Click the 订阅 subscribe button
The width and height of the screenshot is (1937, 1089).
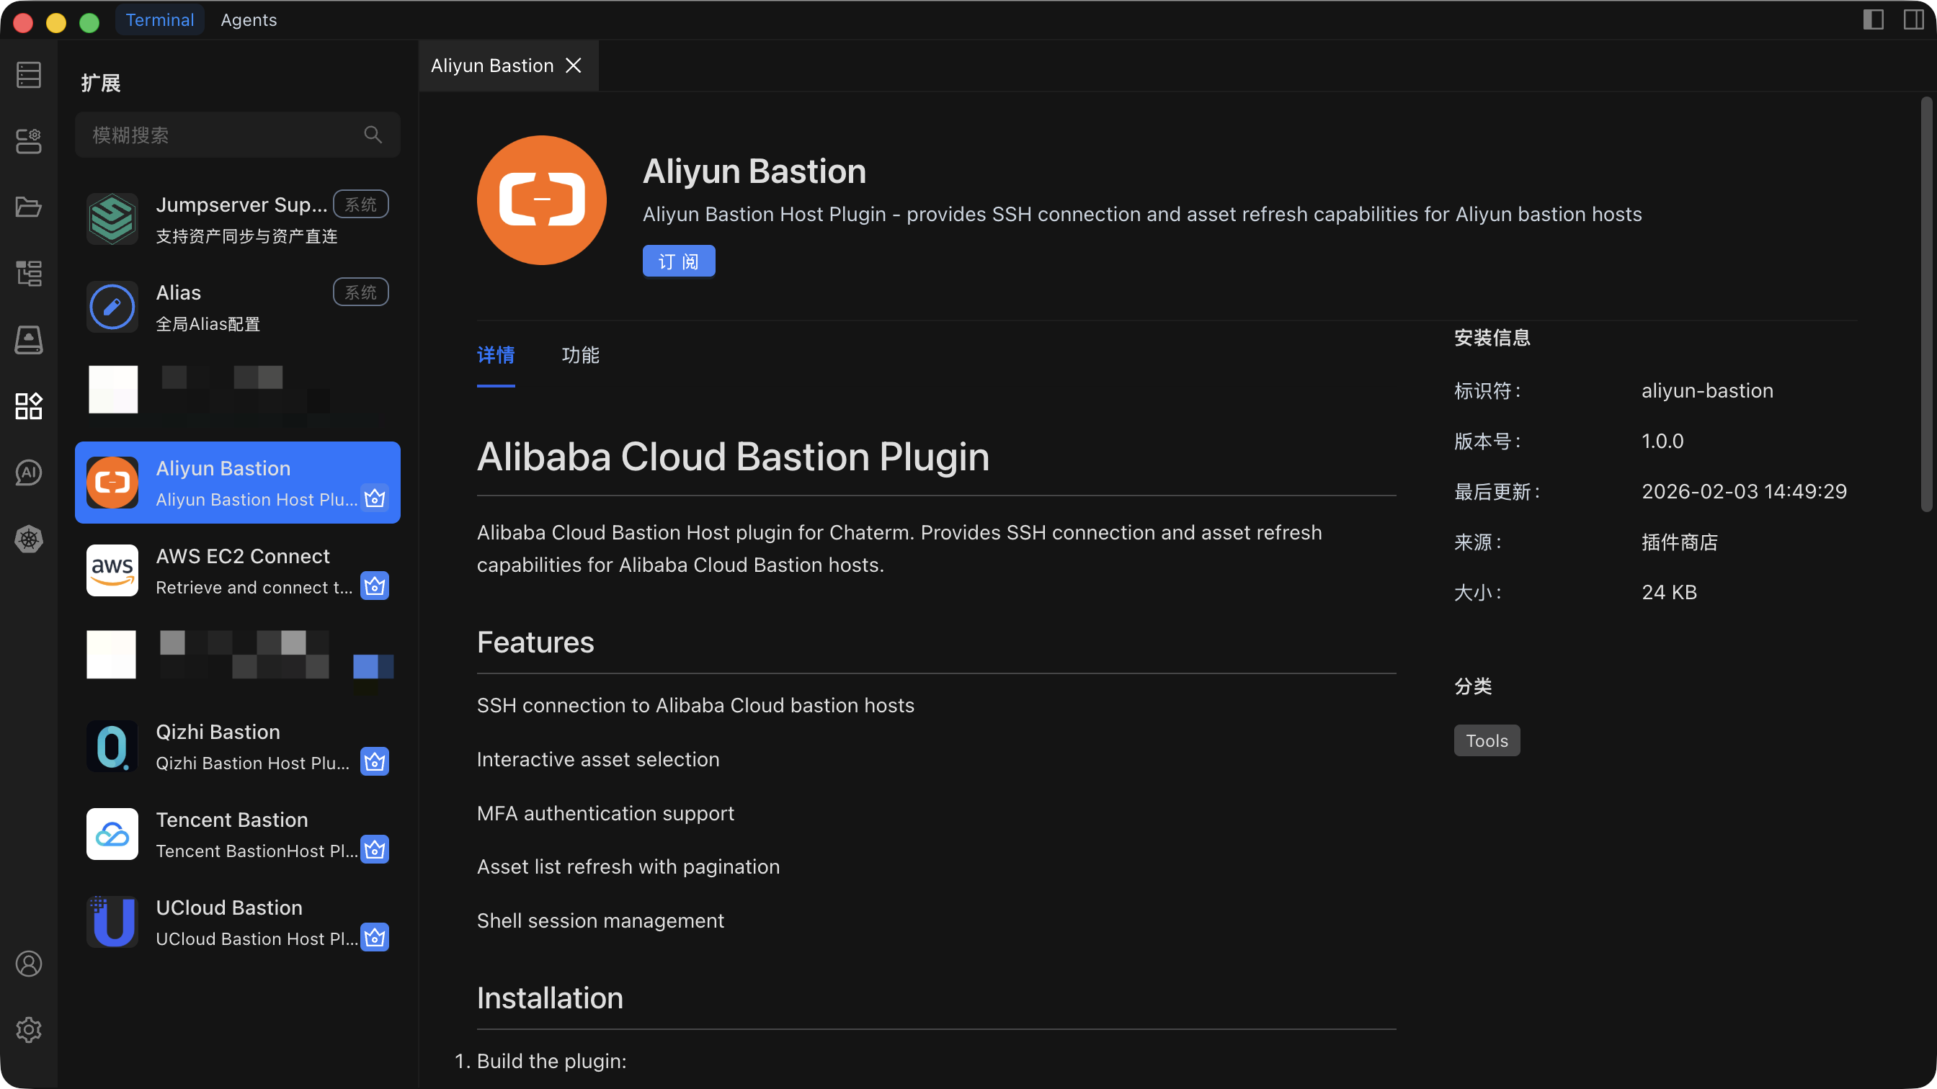[x=678, y=261]
